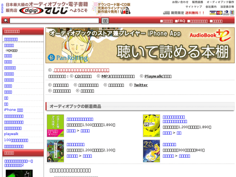Open the Twitter link
Screen dimensions: 236x177
(141, 85)
